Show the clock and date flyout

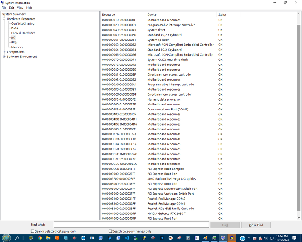pos(282,238)
